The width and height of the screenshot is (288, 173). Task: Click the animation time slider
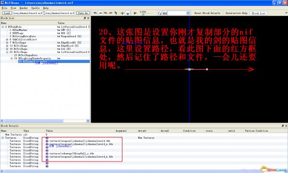146,14
